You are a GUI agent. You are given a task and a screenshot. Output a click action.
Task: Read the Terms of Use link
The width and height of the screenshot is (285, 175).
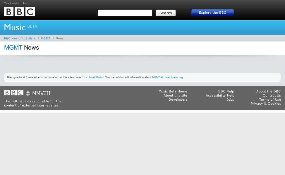click(270, 99)
